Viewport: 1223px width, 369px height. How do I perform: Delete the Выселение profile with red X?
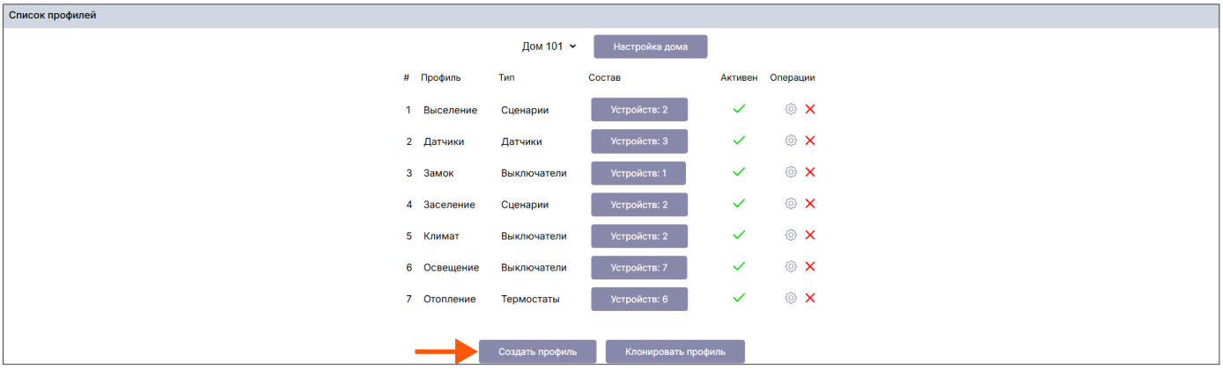tap(810, 109)
